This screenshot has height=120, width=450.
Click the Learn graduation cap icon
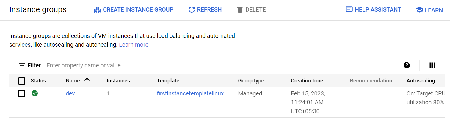click(x=419, y=10)
